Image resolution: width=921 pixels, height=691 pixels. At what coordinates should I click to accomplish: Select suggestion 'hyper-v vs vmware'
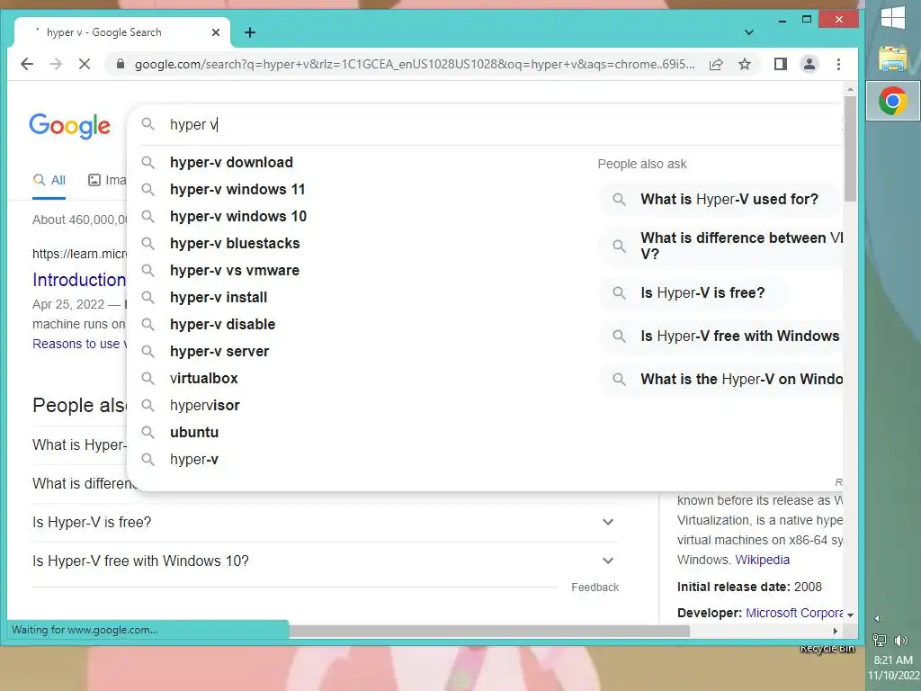(235, 270)
